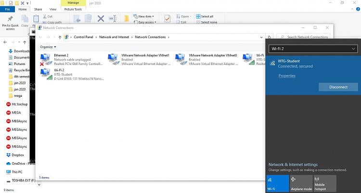Screen dimensions: 361x193
Task: Toggle the Wi-Fi quick action tile
Action: pos(277,183)
